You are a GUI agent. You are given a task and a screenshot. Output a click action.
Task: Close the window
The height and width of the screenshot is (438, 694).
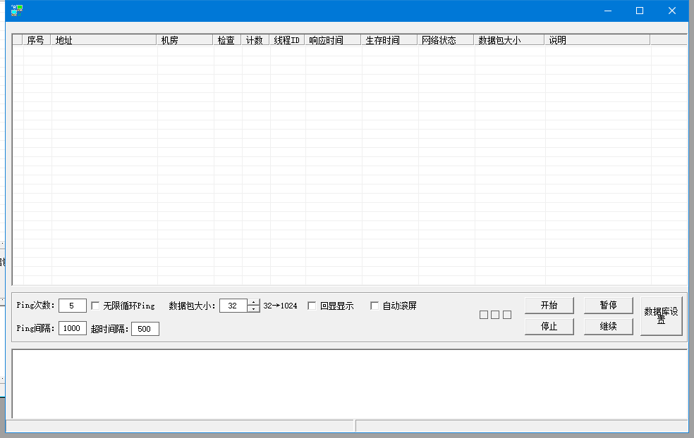pos(672,11)
